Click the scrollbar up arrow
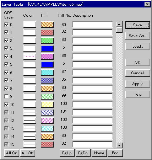Viewport: 152px width, 160px height. pos(119,24)
